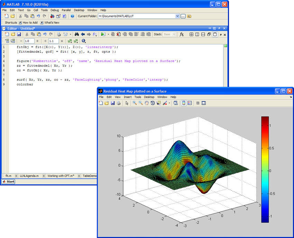Select the Rotate 3D tool
This screenshot has width=294, height=238.
pyautogui.click(x=153, y=103)
